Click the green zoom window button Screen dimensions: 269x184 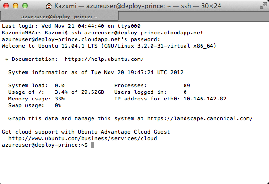25,6
